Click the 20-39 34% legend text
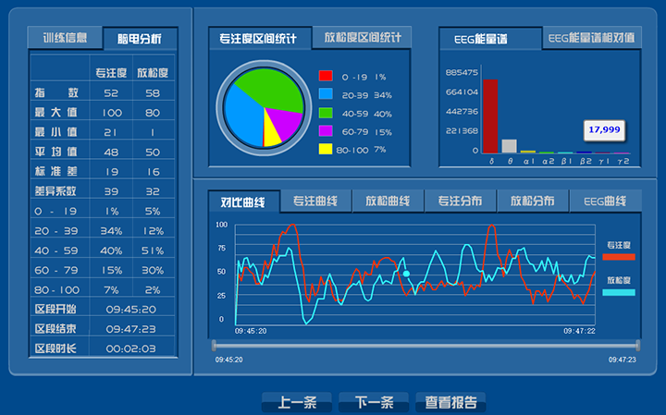The image size is (666, 415). coord(367,95)
